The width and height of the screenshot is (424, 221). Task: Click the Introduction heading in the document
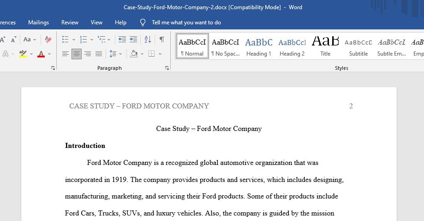[85, 146]
